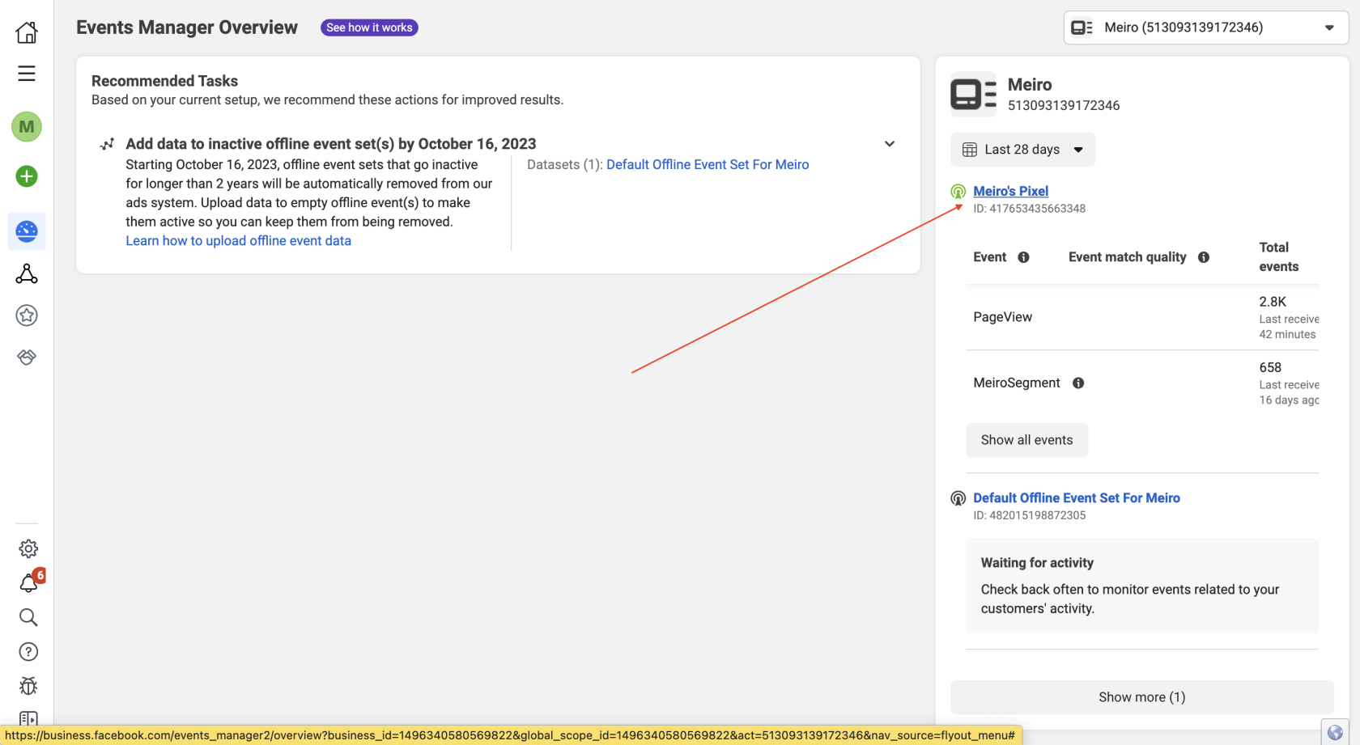
Task: Click the green Meiro's Pixel status icon
Action: (958, 192)
